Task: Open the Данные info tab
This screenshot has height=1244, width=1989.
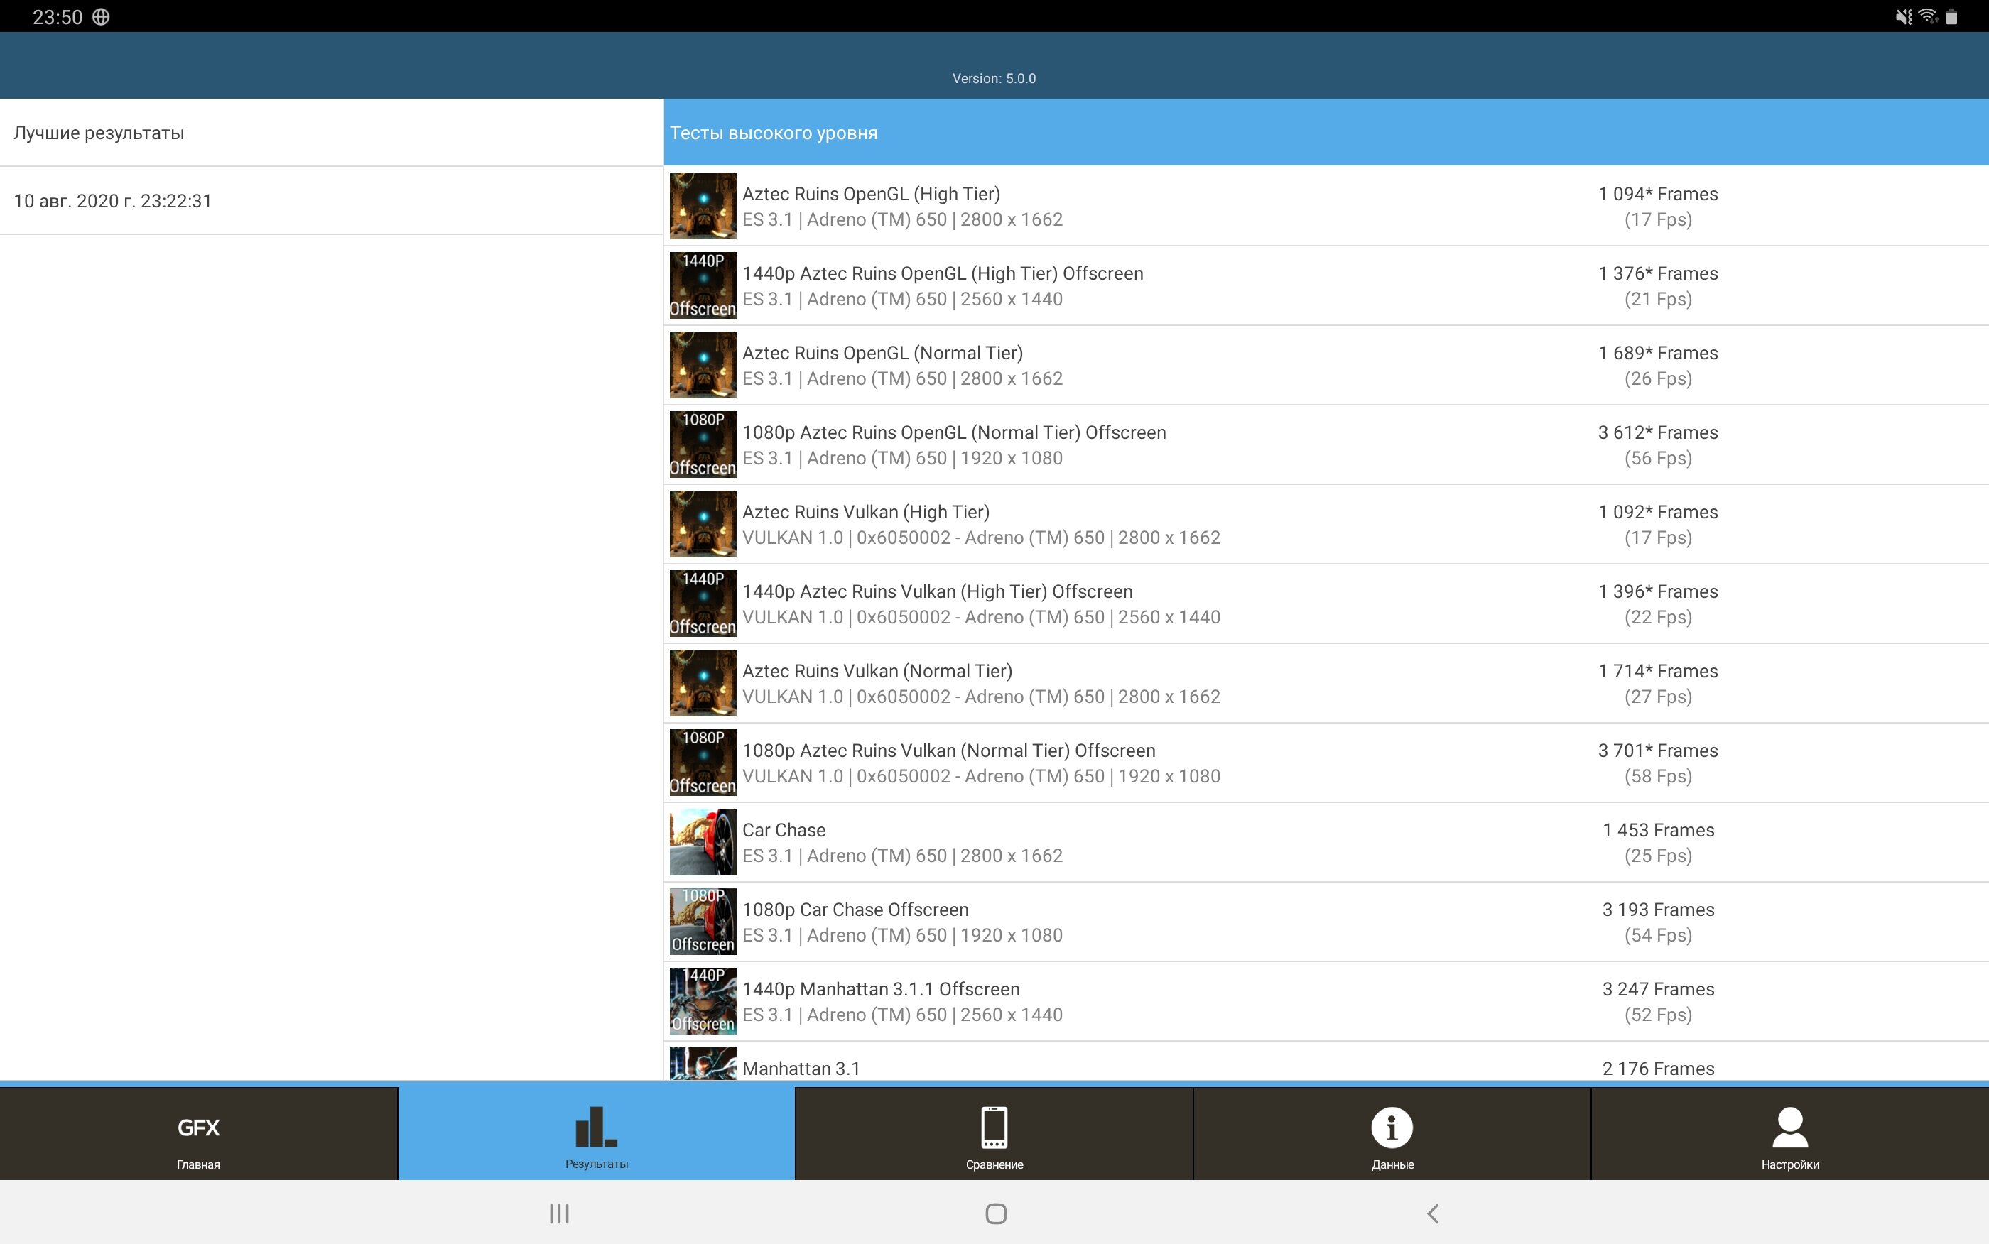Action: click(x=1392, y=1134)
